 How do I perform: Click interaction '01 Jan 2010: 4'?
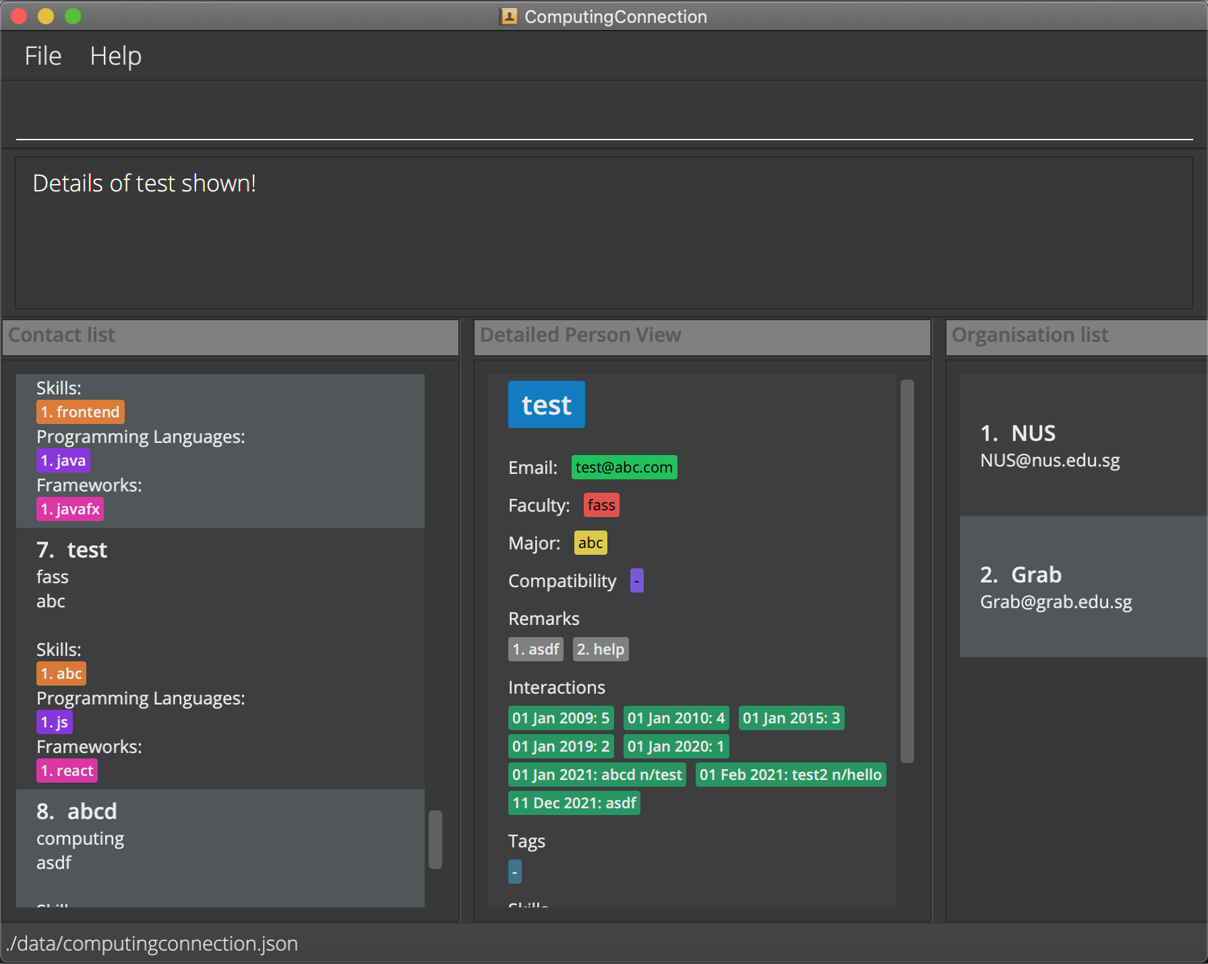[x=676, y=718]
